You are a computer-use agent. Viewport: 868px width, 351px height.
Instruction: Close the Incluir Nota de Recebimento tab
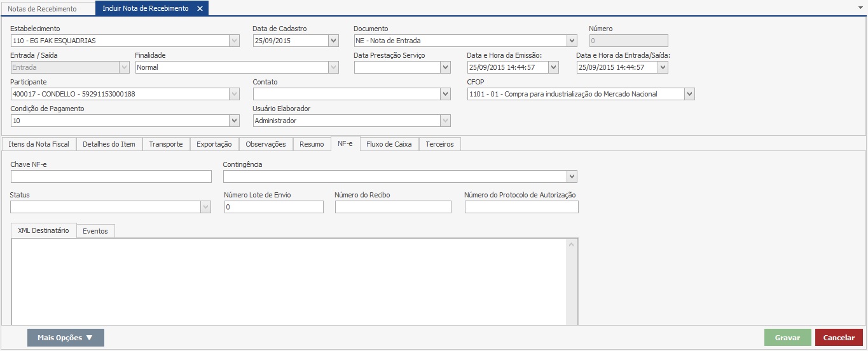pyautogui.click(x=200, y=9)
